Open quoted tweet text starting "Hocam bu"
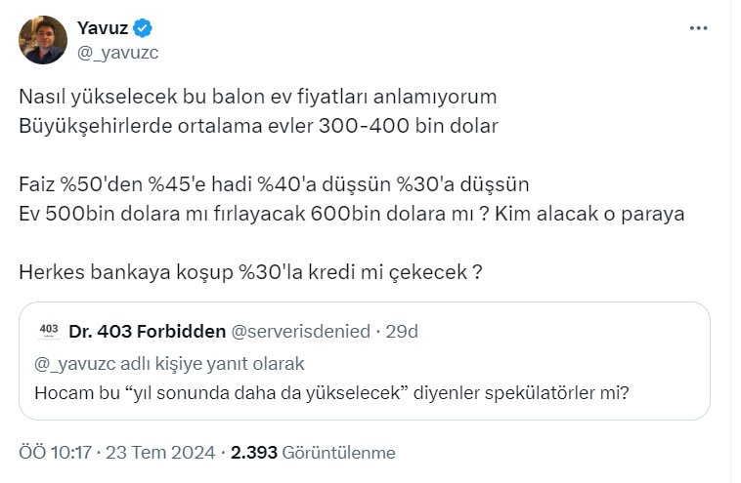 click(x=330, y=393)
